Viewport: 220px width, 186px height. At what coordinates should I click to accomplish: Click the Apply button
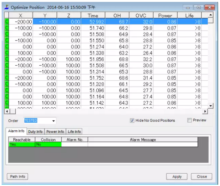pos(177,177)
